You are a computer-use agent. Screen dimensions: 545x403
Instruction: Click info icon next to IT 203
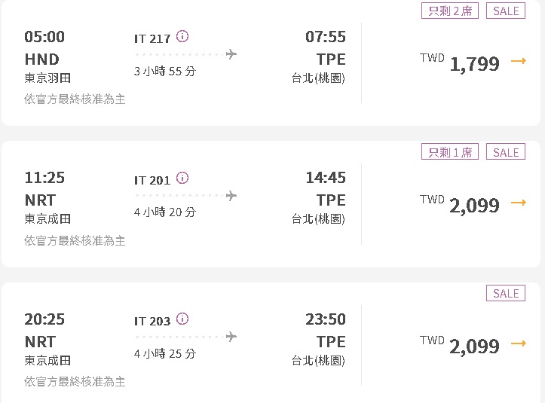[x=182, y=319]
